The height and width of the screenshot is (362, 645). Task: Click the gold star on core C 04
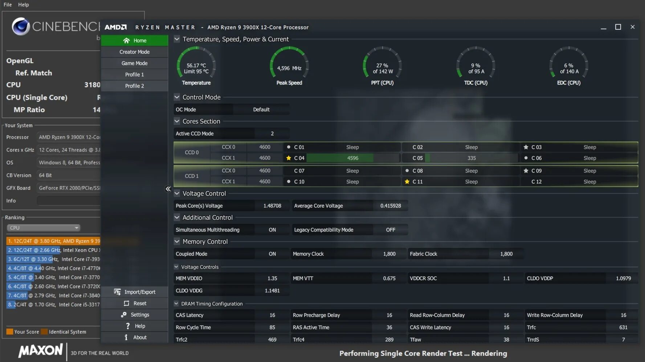click(289, 158)
